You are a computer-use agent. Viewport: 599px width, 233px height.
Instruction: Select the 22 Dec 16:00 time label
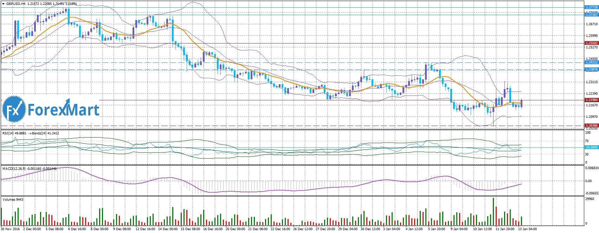pos(281,229)
